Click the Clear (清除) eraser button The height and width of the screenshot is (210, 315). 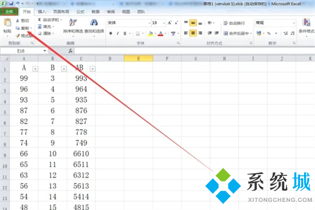pyautogui.click(x=45, y=33)
